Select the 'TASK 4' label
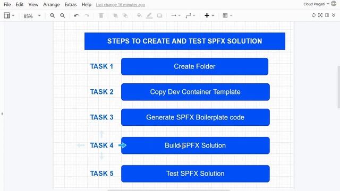 click(101, 145)
